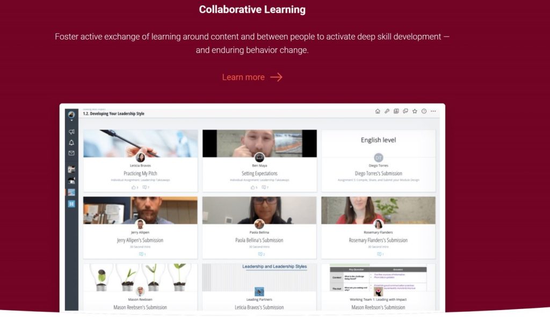Click the star bookmark icon
Viewport: 550px width, 317px height.
[415, 111]
